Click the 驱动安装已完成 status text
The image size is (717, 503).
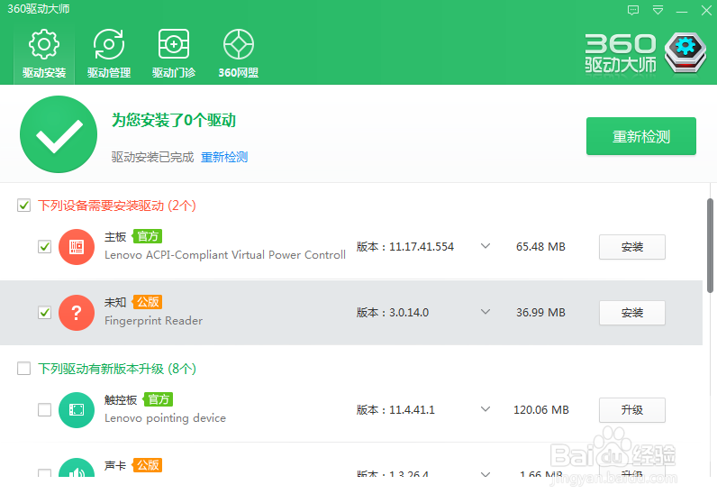(x=152, y=157)
